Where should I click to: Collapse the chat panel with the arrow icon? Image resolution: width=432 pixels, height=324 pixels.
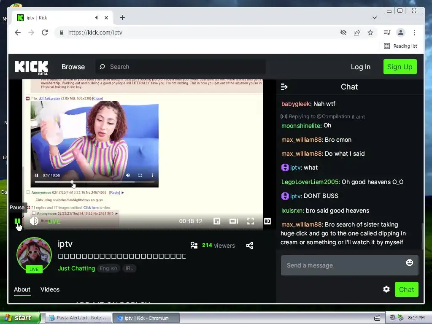284,87
